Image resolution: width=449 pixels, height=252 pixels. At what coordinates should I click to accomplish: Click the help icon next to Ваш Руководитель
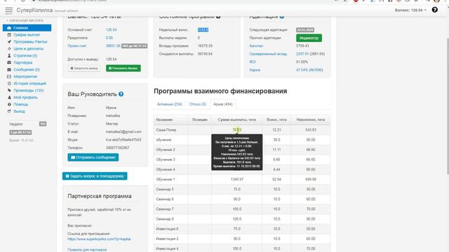(121, 94)
